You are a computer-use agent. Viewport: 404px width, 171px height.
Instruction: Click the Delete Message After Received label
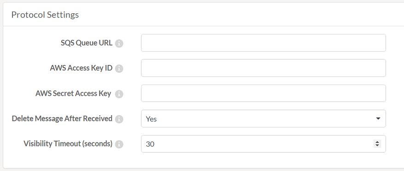pos(62,118)
